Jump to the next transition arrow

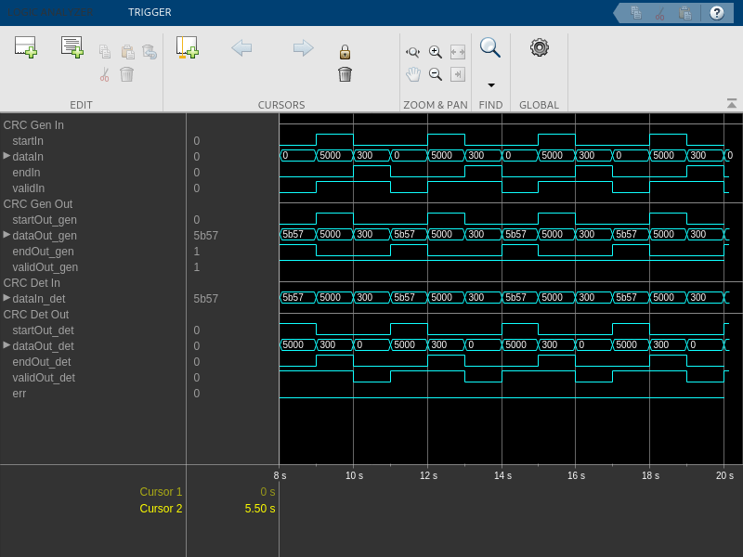[x=303, y=48]
